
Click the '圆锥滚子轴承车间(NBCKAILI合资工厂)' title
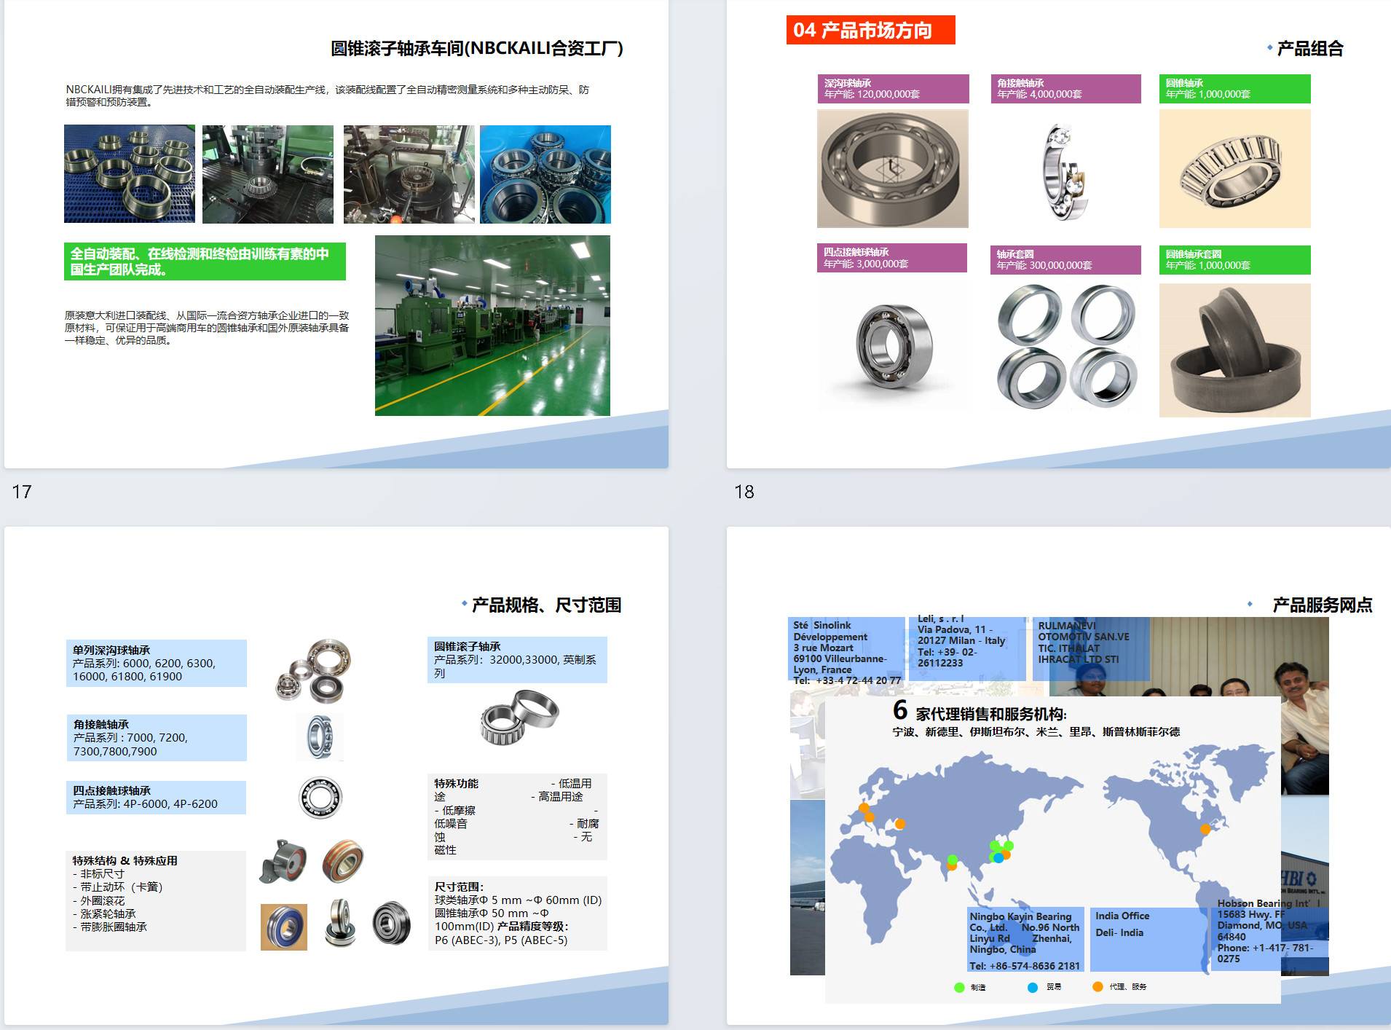click(x=477, y=48)
